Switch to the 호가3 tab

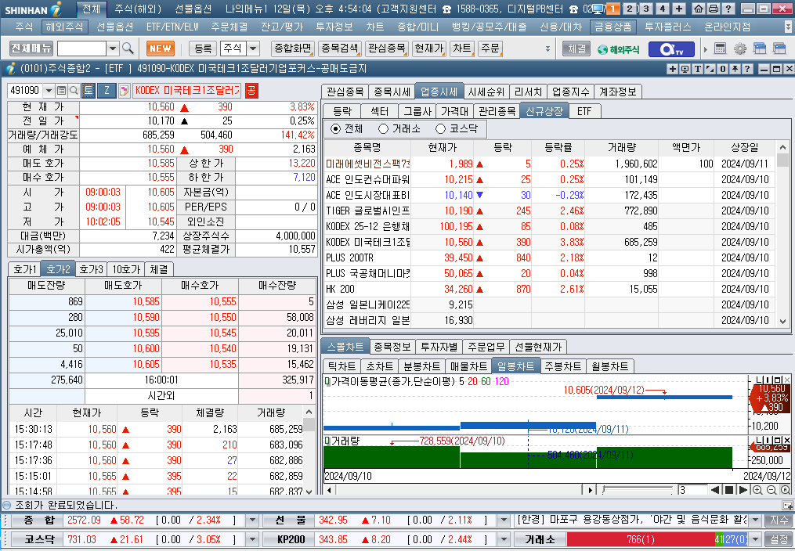click(x=92, y=269)
